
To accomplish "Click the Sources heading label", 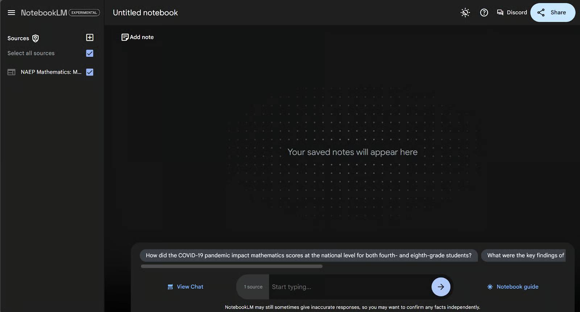I will pos(18,38).
